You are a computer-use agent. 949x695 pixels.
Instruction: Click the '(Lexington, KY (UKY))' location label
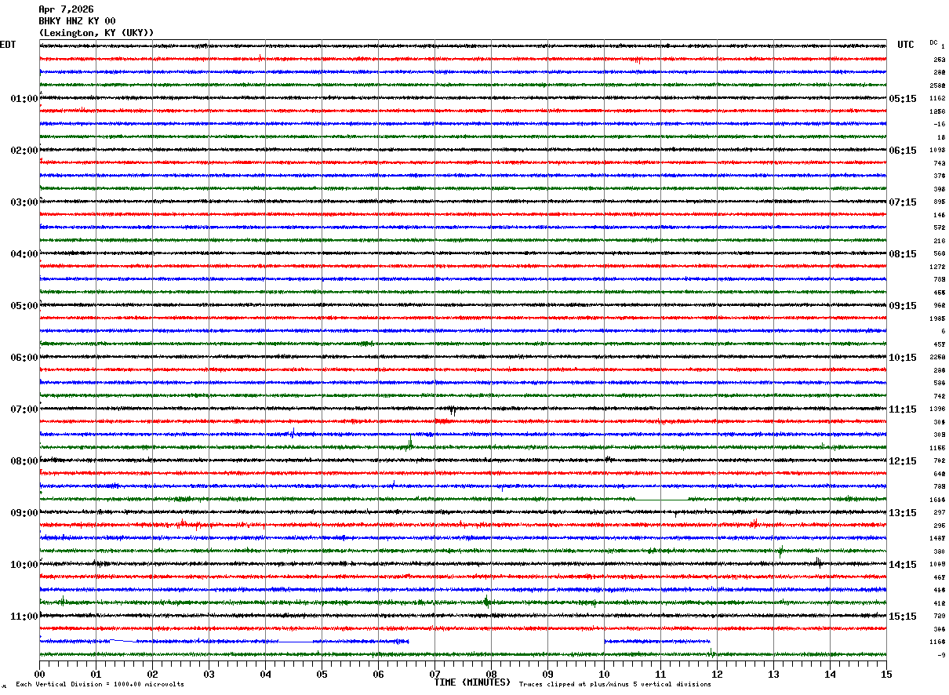click(x=96, y=33)
